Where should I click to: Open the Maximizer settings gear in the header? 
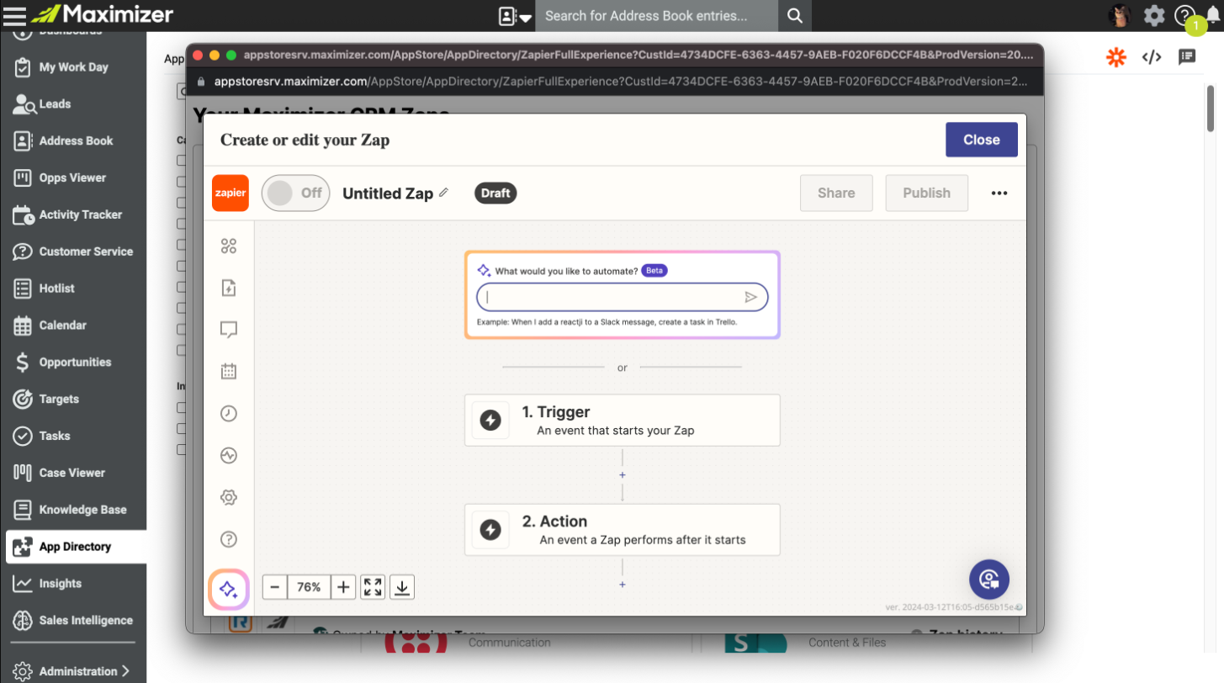point(1154,15)
